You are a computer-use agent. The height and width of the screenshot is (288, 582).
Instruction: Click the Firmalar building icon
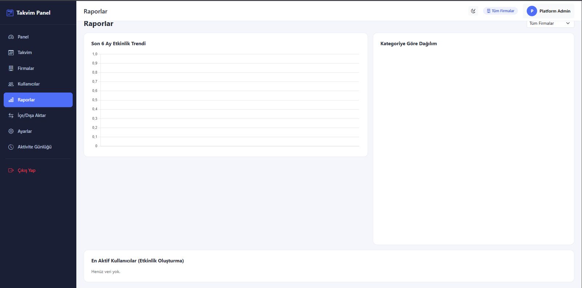click(x=11, y=68)
